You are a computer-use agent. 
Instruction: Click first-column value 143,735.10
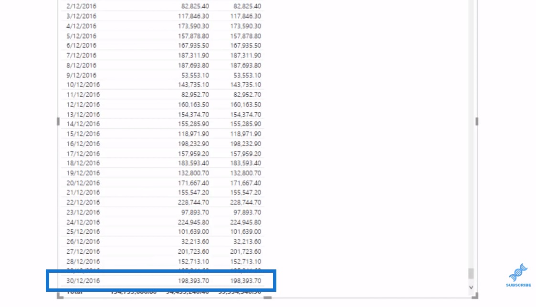tap(193, 85)
